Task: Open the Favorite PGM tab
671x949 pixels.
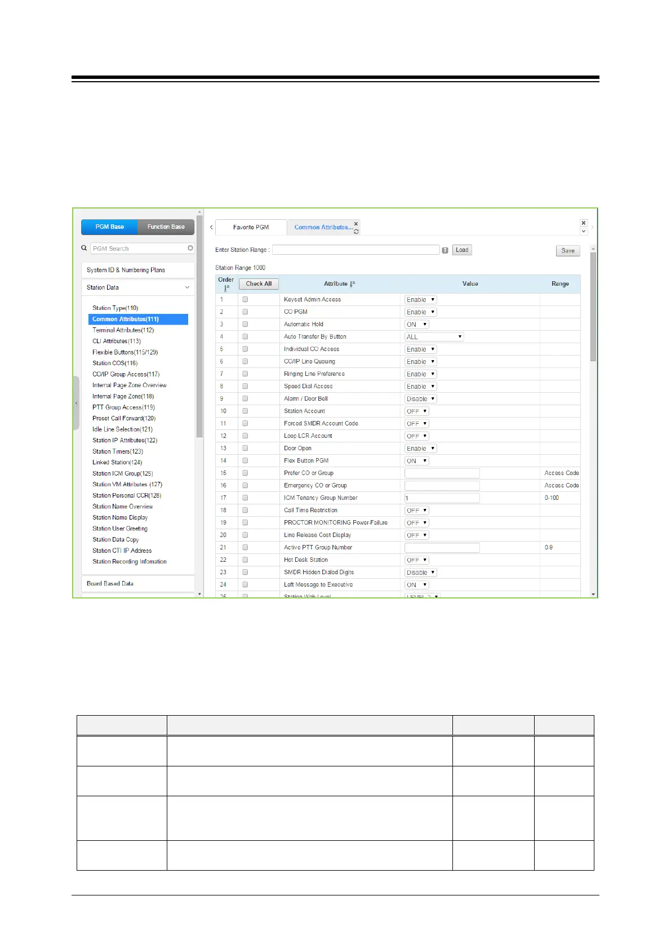Action: point(251,228)
